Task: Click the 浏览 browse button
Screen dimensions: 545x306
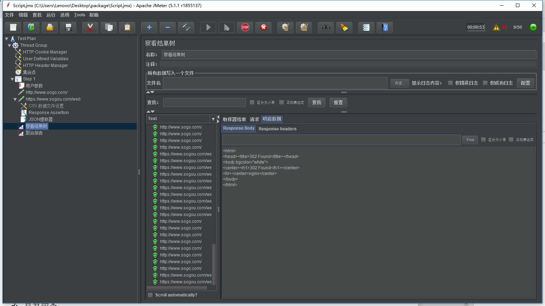Action: point(400,83)
